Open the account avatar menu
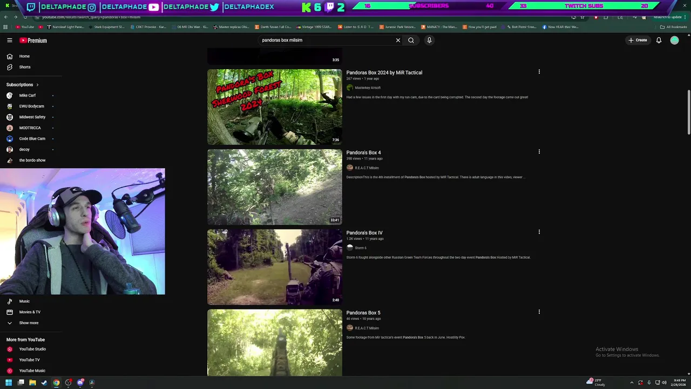This screenshot has height=389, width=691. (674, 40)
